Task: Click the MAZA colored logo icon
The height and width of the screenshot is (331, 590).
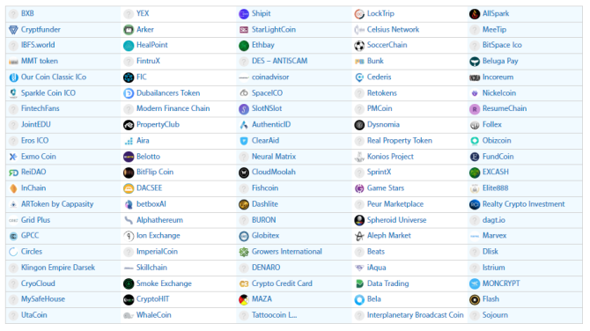Action: [x=244, y=300]
